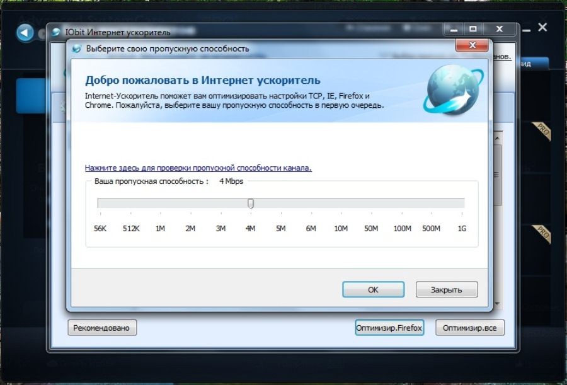Click the back arrow in Advanced SystemCare window
The image size is (567, 385).
[25, 33]
